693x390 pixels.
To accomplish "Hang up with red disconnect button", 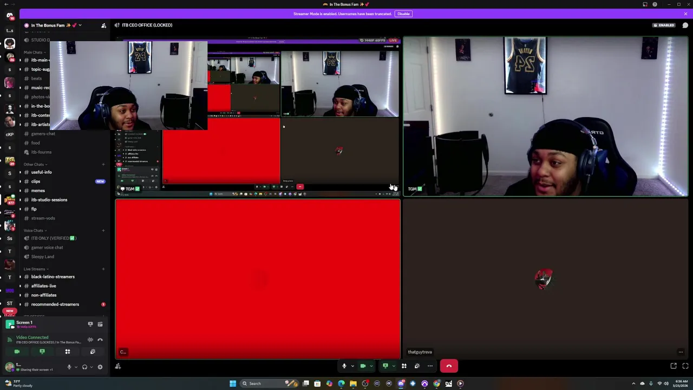I will pos(449,366).
